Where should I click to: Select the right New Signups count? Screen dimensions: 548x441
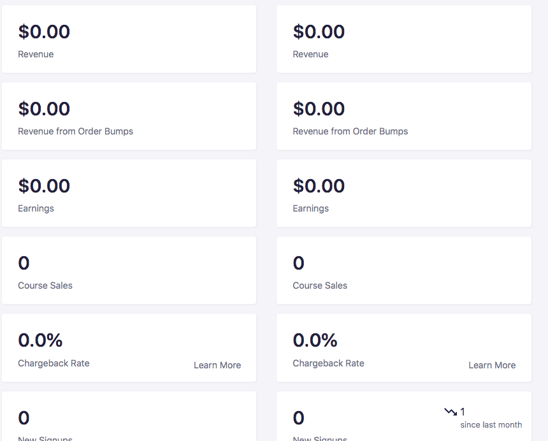pos(298,417)
